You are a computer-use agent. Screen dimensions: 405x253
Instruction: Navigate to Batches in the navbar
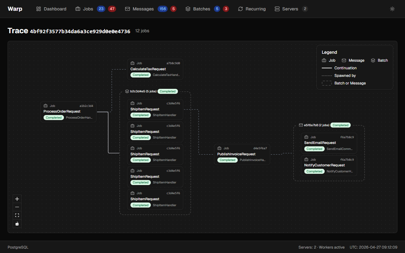[x=198, y=9]
